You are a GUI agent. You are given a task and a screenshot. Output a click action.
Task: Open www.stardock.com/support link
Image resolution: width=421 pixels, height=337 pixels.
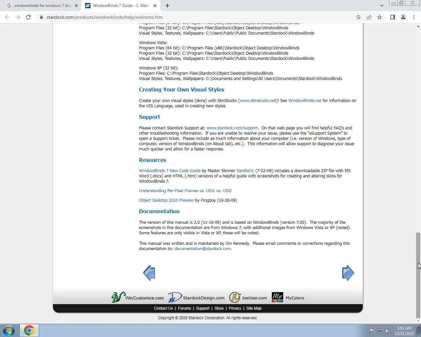232,128
